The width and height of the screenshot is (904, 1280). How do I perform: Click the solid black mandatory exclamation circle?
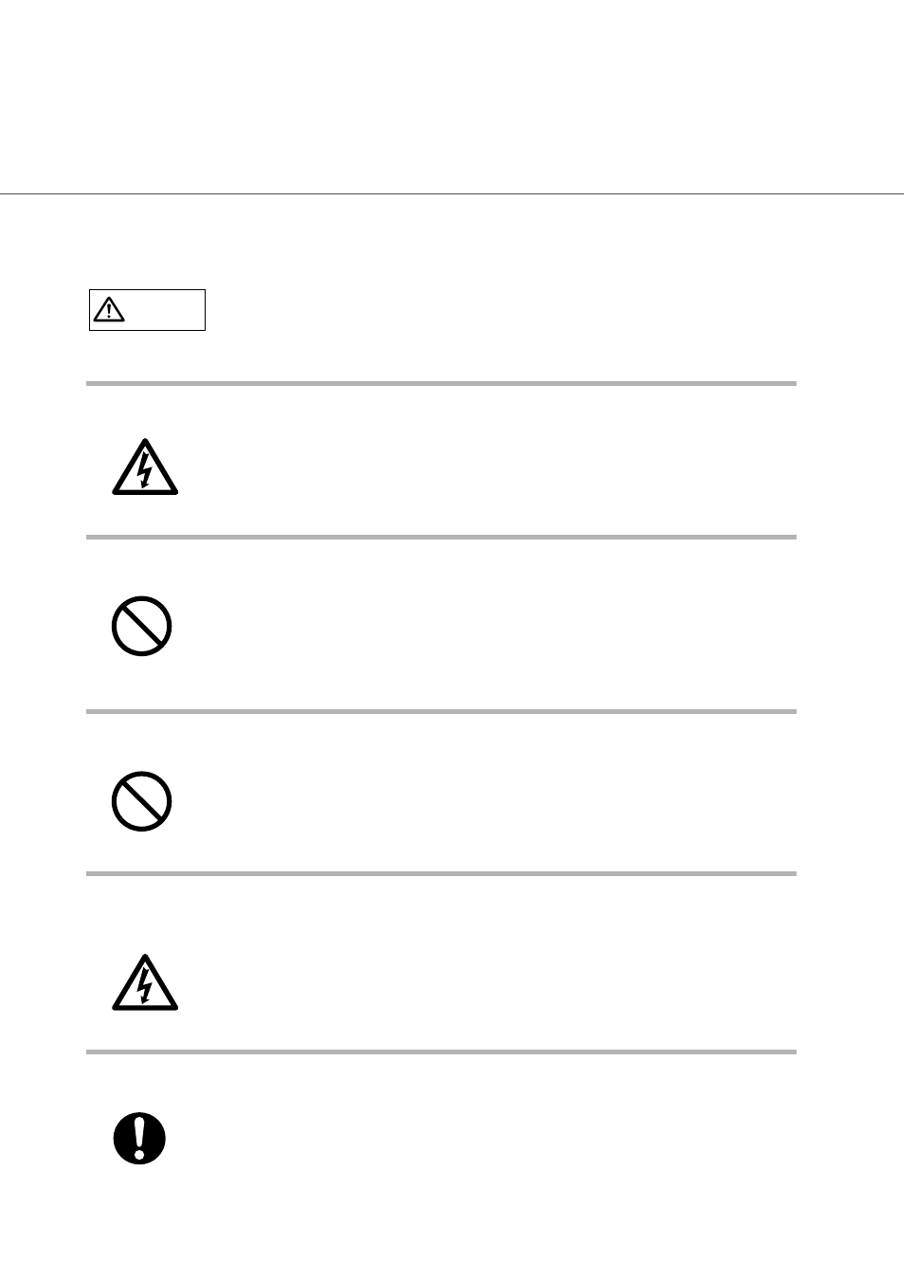[x=140, y=1138]
